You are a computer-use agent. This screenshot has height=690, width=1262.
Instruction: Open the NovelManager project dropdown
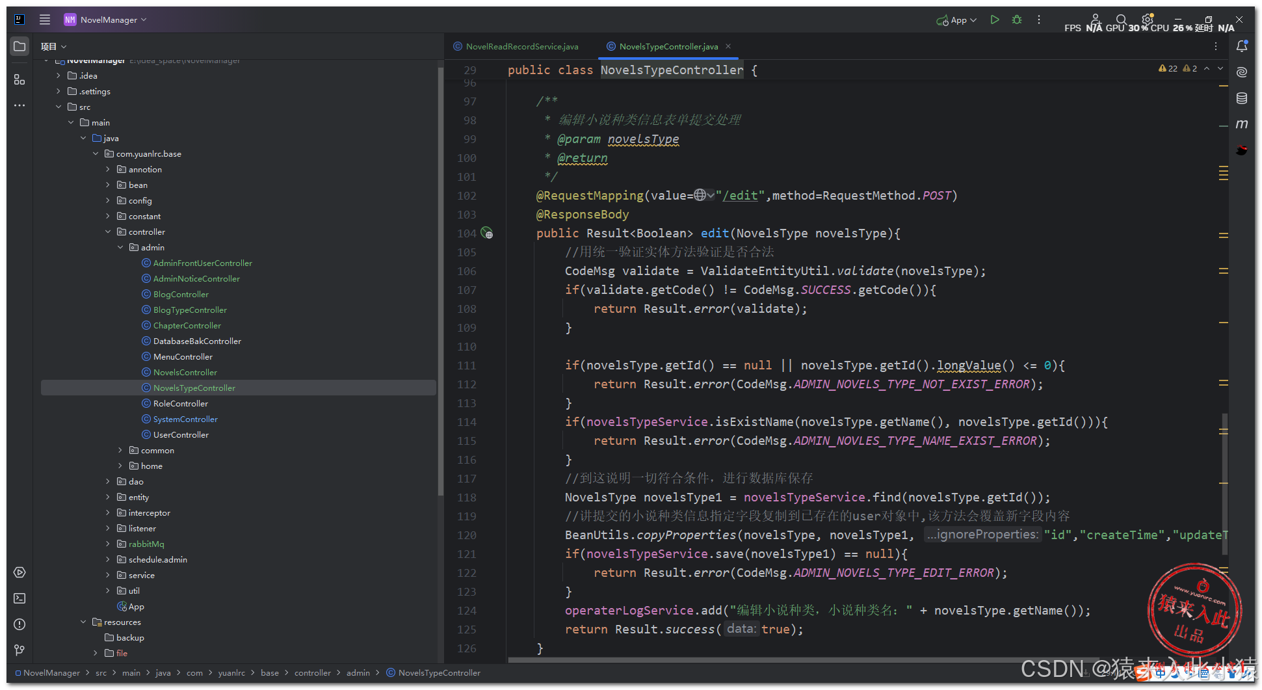[105, 20]
